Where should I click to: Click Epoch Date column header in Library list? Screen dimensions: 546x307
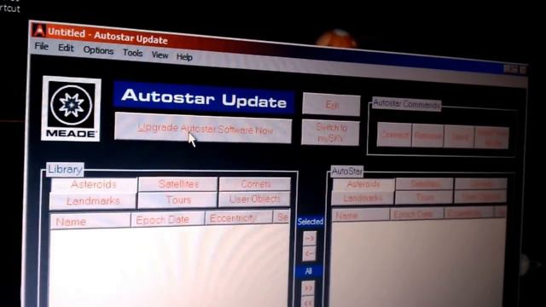click(167, 220)
